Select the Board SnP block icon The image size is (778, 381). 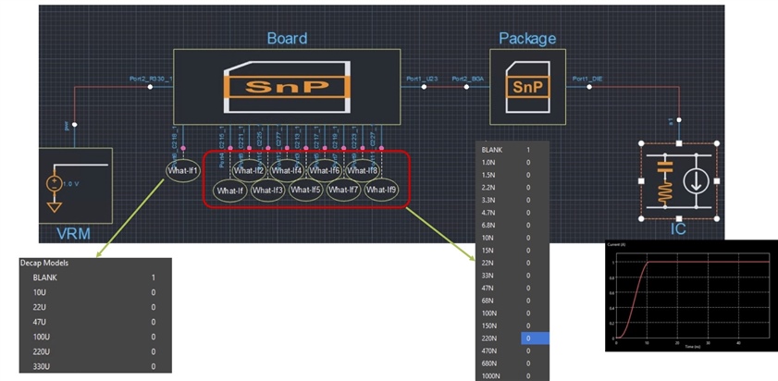tap(286, 87)
